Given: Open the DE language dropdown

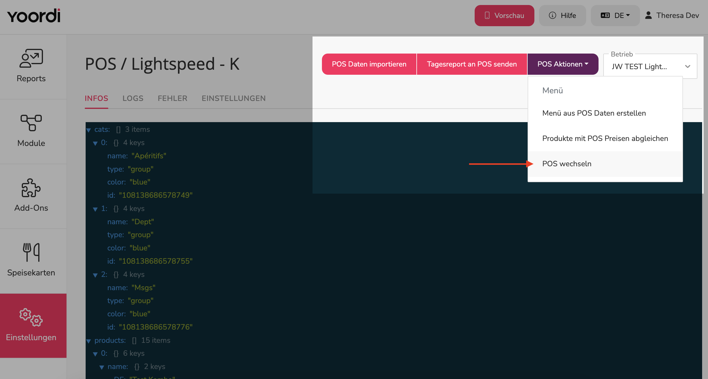Looking at the screenshot, I should (615, 15).
